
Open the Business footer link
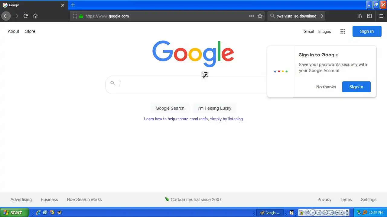pos(49,200)
